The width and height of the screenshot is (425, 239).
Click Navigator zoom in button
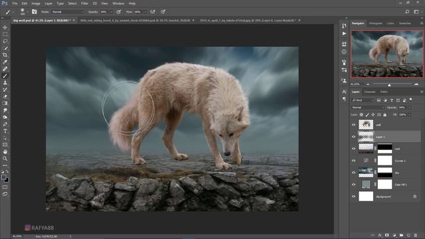(x=416, y=84)
